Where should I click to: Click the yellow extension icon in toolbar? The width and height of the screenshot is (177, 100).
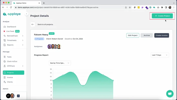pyautogui.click(x=139, y=7)
